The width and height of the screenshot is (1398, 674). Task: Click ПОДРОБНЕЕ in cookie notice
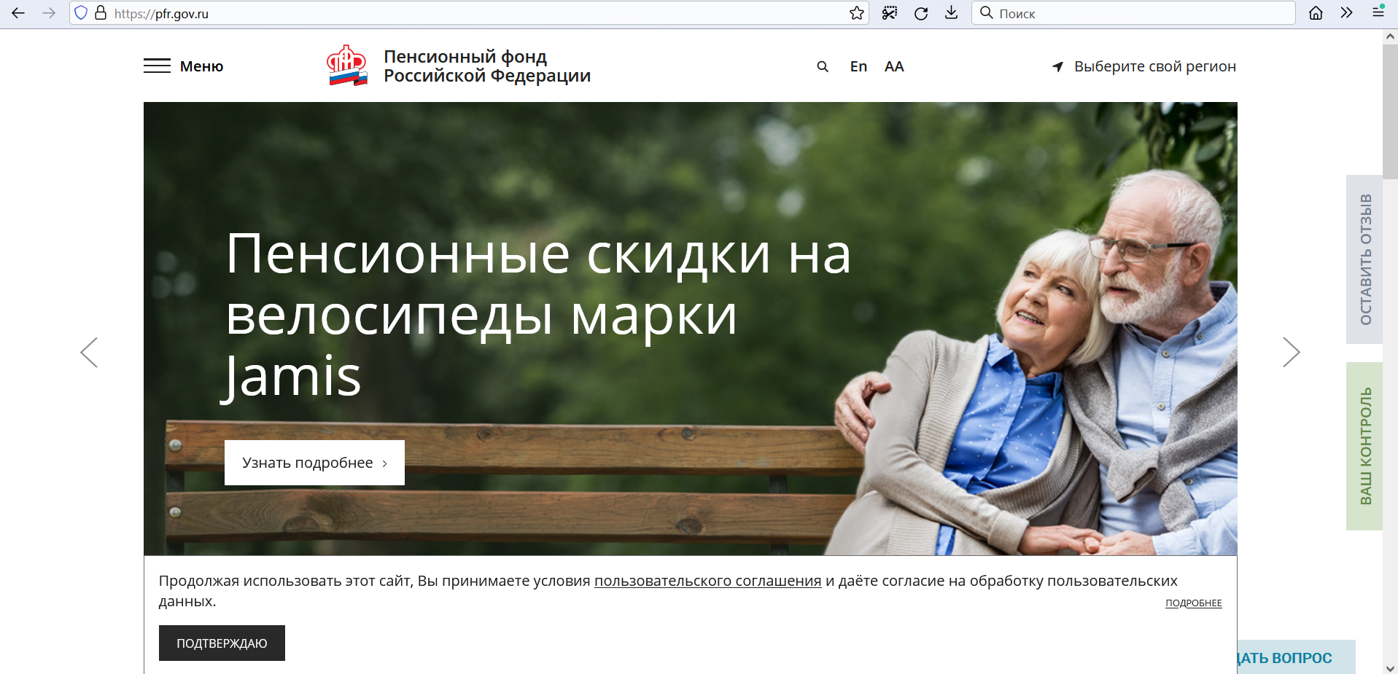click(1193, 603)
